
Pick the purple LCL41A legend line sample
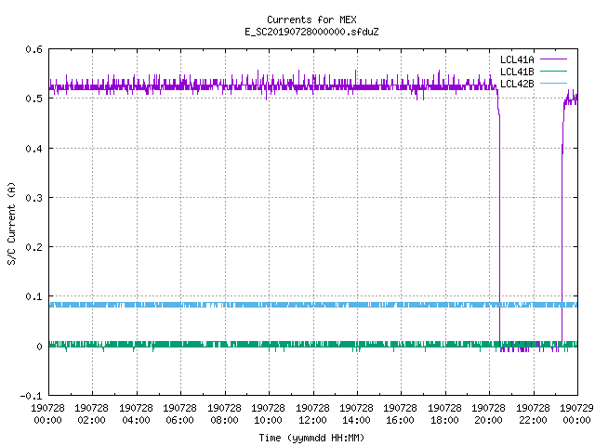[x=553, y=59]
